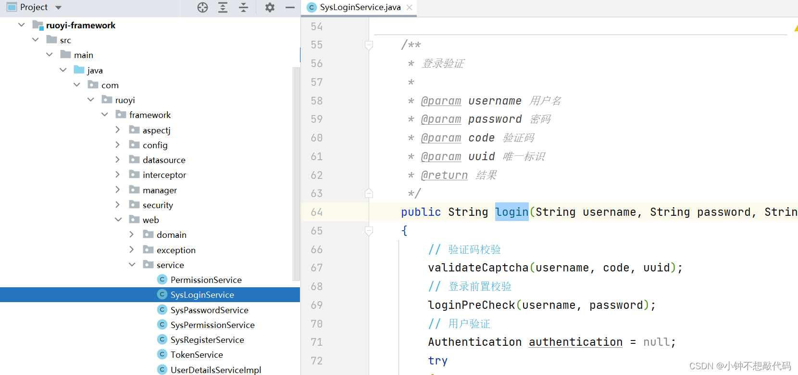Expand the domain package
The height and width of the screenshot is (375, 798).
[132, 234]
